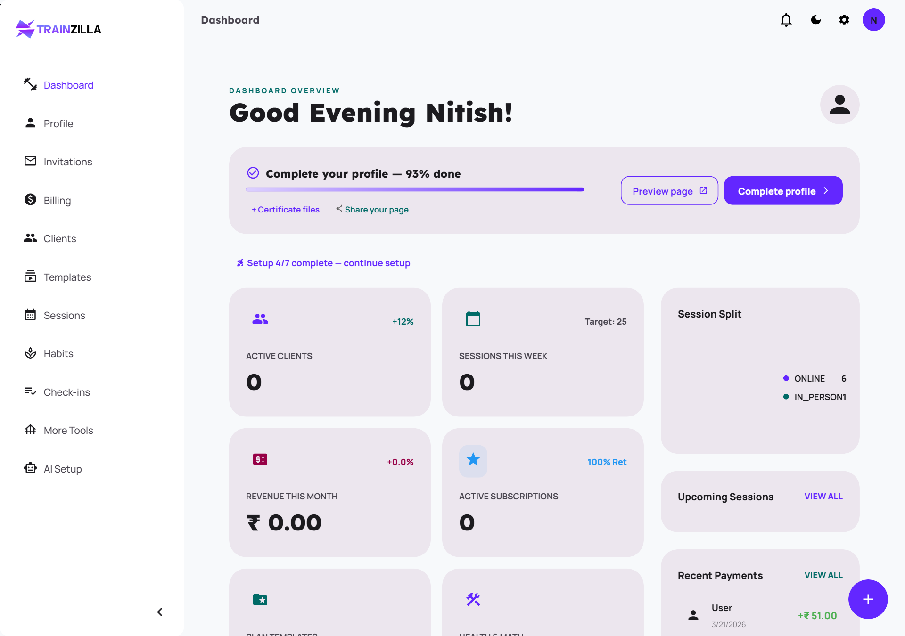Viewport: 905px width, 636px height.
Task: View all Recent Payments
Action: [x=823, y=575]
